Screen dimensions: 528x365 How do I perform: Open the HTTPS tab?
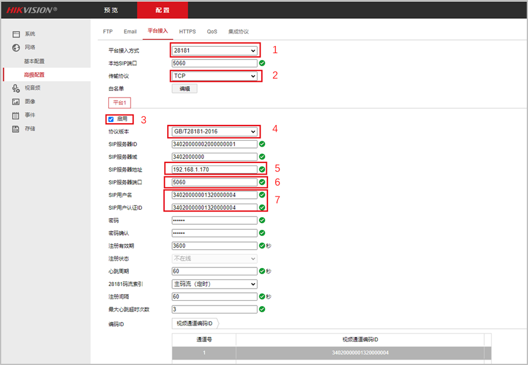[187, 32]
